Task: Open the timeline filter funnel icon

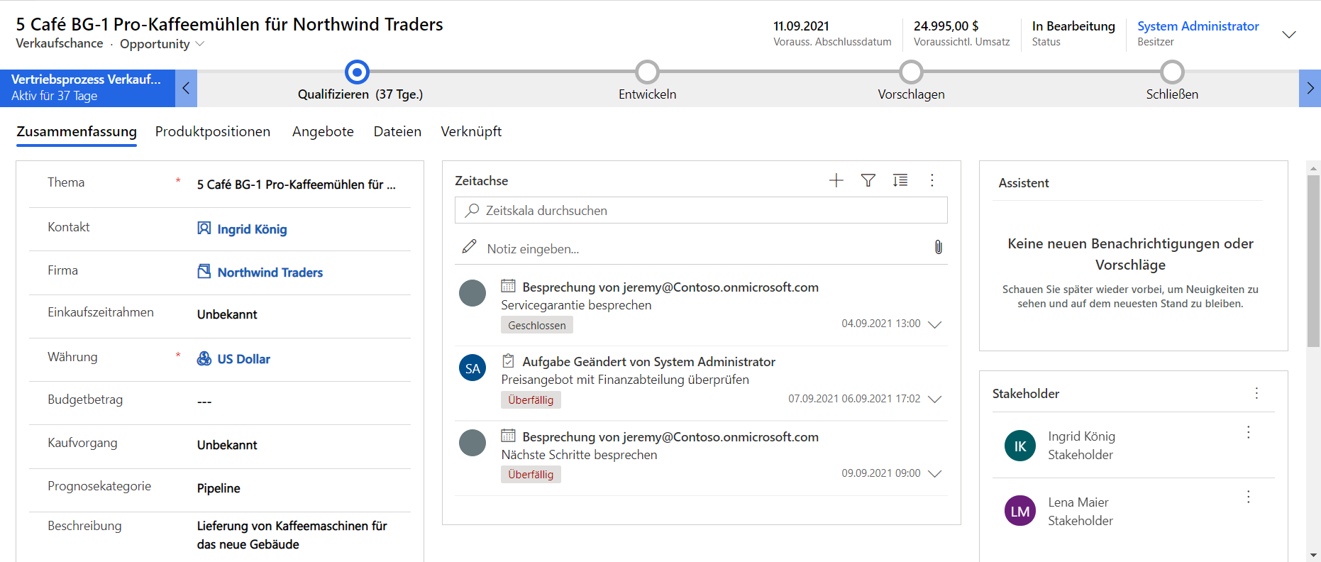Action: tap(868, 180)
